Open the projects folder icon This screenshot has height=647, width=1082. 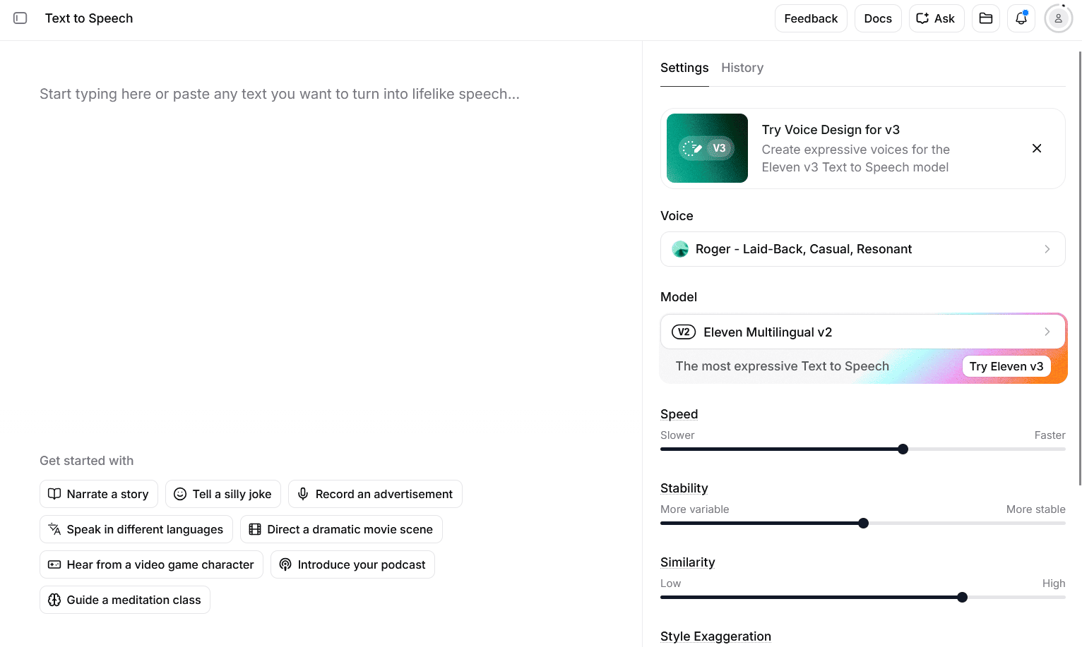[985, 18]
